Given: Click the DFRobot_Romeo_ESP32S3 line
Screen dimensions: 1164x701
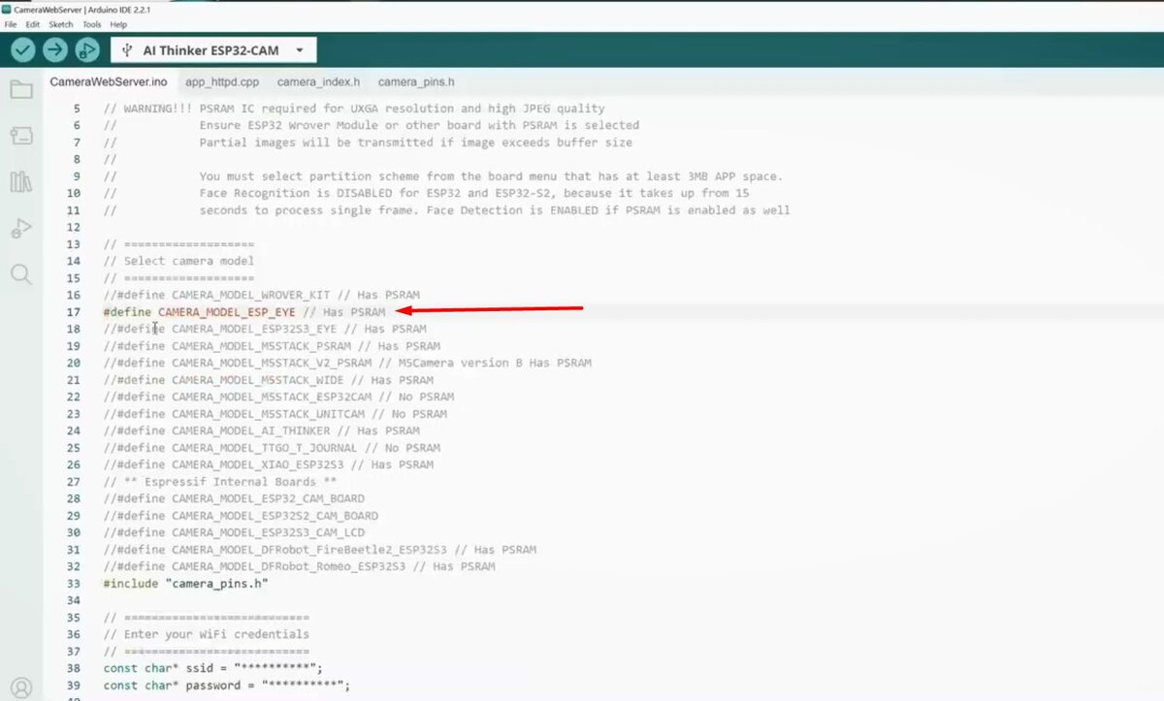Looking at the screenshot, I should pos(299,566).
